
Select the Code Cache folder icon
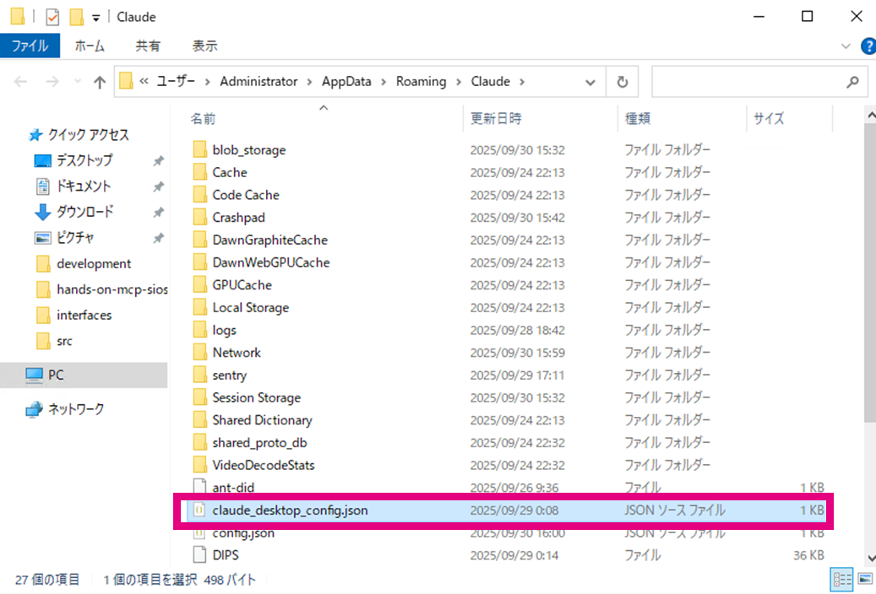[x=199, y=195]
